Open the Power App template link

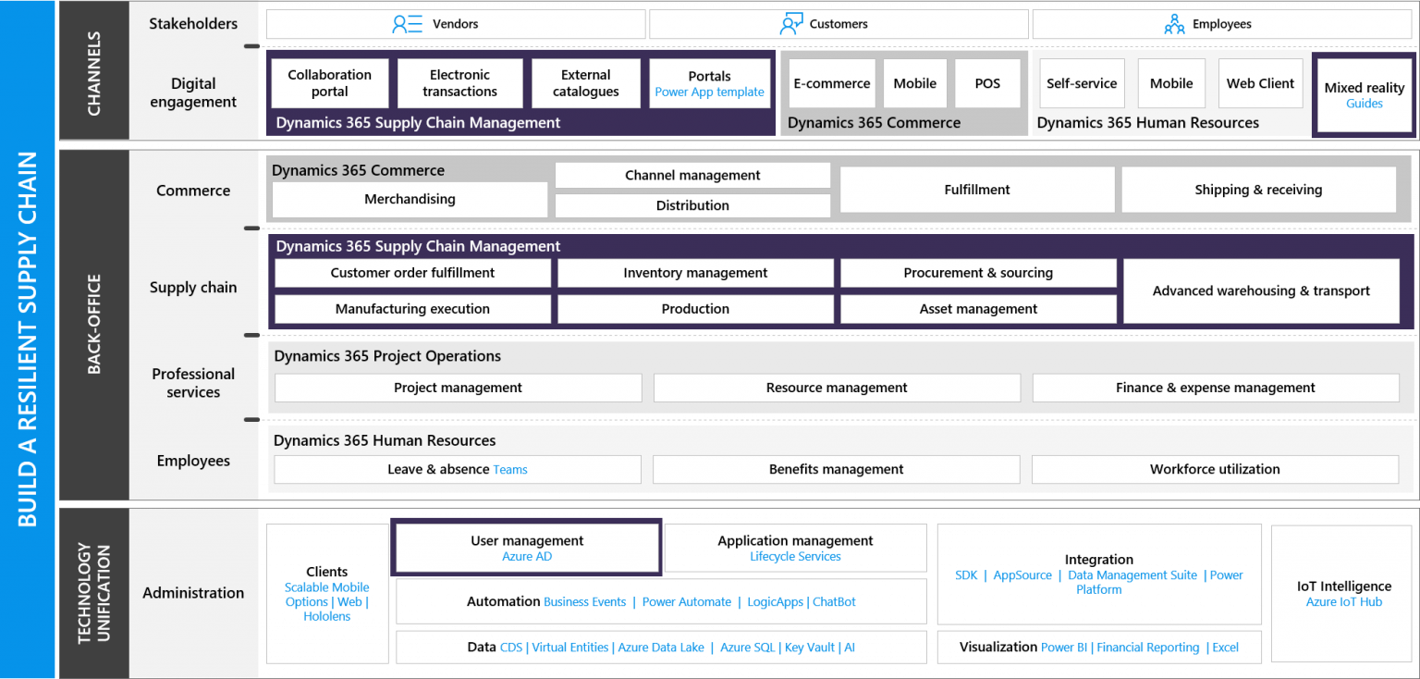tap(709, 91)
